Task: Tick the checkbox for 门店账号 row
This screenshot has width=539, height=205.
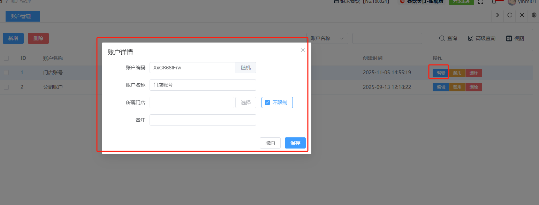Action: [x=6, y=73]
